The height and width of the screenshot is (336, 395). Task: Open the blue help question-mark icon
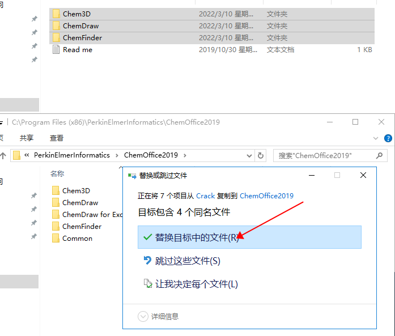[x=388, y=138]
